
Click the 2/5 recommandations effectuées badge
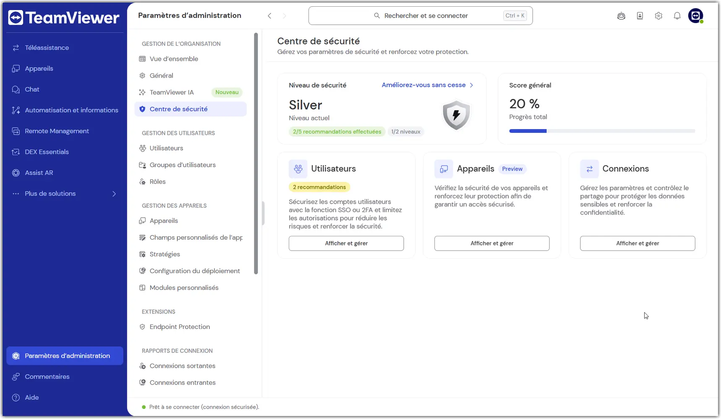coord(337,132)
